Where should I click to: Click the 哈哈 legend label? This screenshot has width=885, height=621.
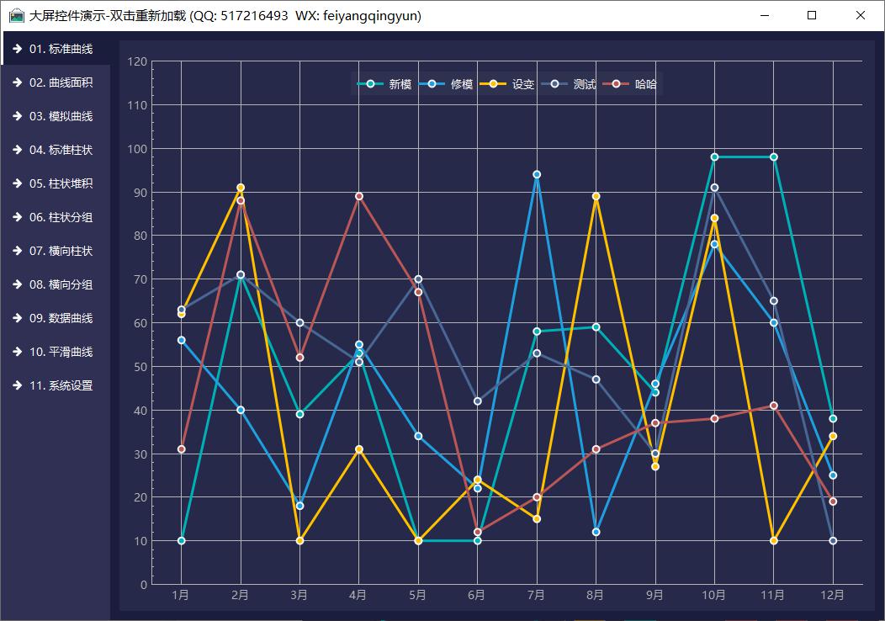[x=646, y=84]
